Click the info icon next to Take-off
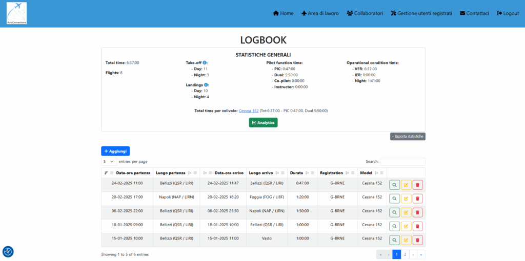 205,63
